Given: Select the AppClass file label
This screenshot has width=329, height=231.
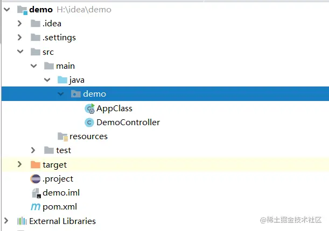Looking at the screenshot, I should click(x=114, y=109).
